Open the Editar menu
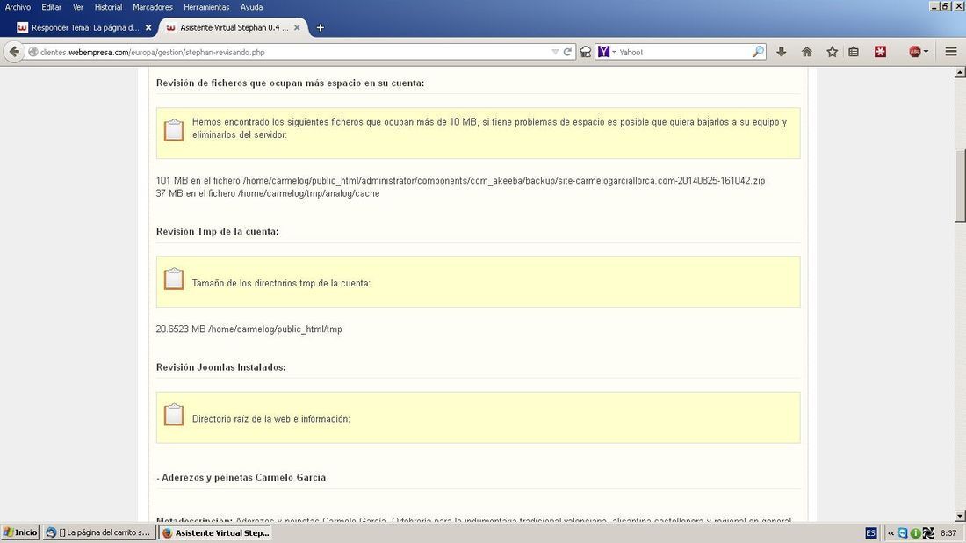Image resolution: width=966 pixels, height=543 pixels. tap(52, 7)
